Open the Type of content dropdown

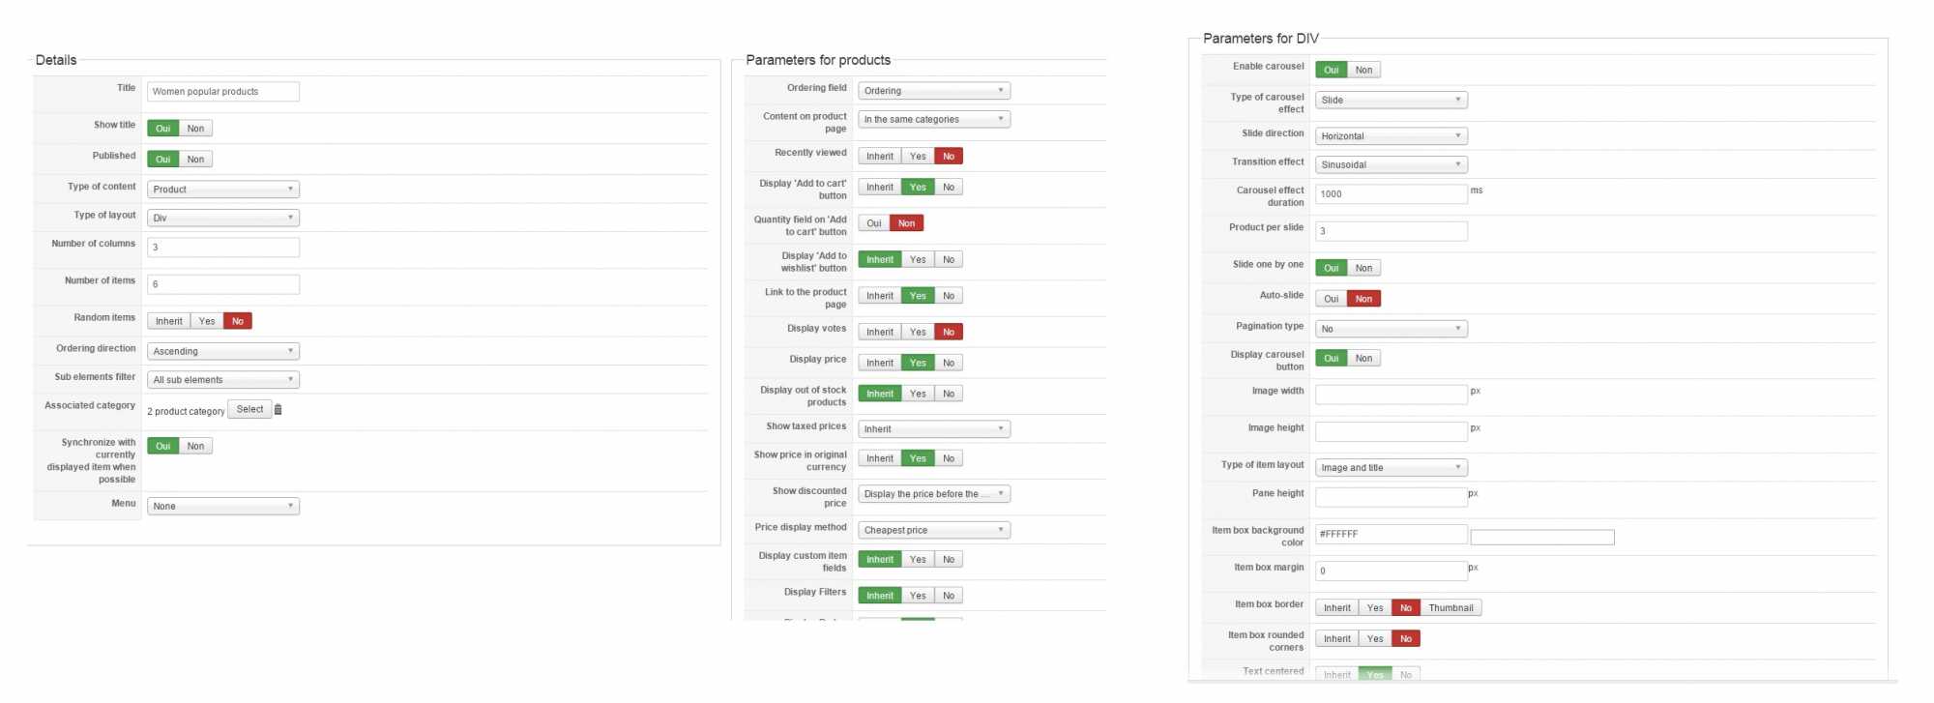pyautogui.click(x=223, y=190)
